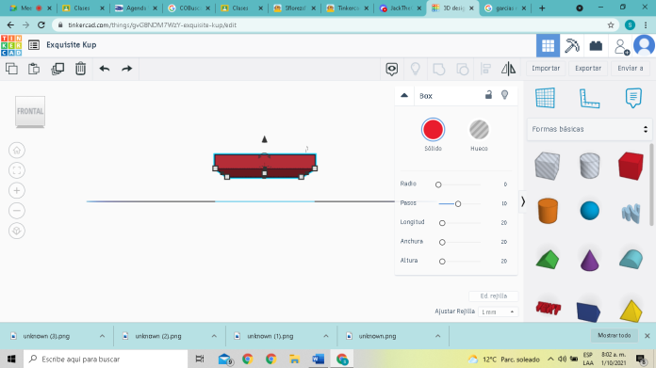Open the Bricks mode
Image resolution: width=656 pixels, height=368 pixels.
[596, 45]
